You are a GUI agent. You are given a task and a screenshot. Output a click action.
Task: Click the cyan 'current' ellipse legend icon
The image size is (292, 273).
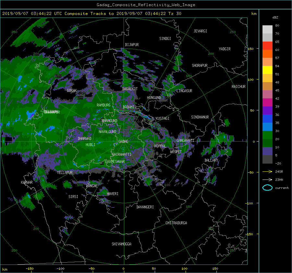[267, 188]
